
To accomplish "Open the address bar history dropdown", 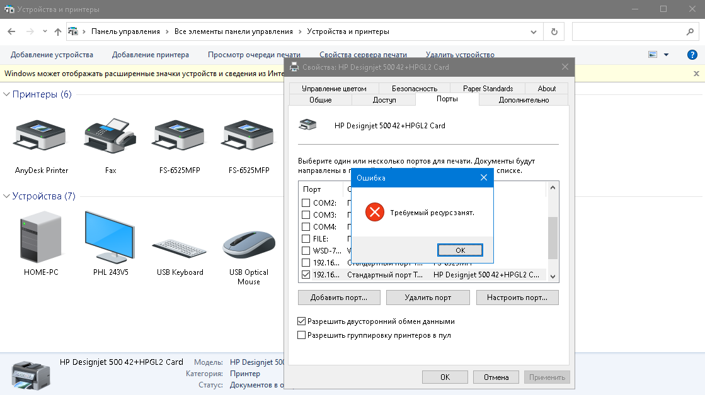I will click(533, 31).
